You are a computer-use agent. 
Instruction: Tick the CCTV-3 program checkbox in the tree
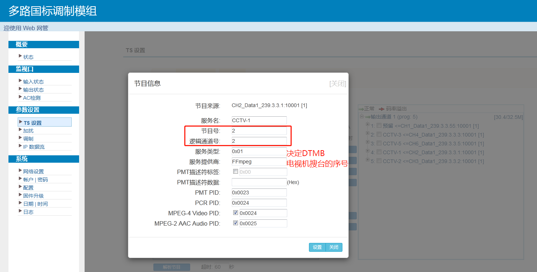[x=379, y=135]
